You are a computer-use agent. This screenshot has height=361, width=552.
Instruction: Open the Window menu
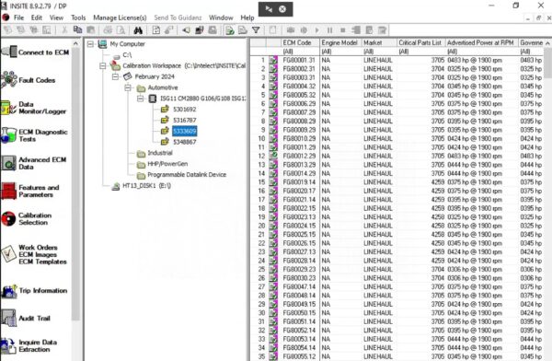point(221,17)
